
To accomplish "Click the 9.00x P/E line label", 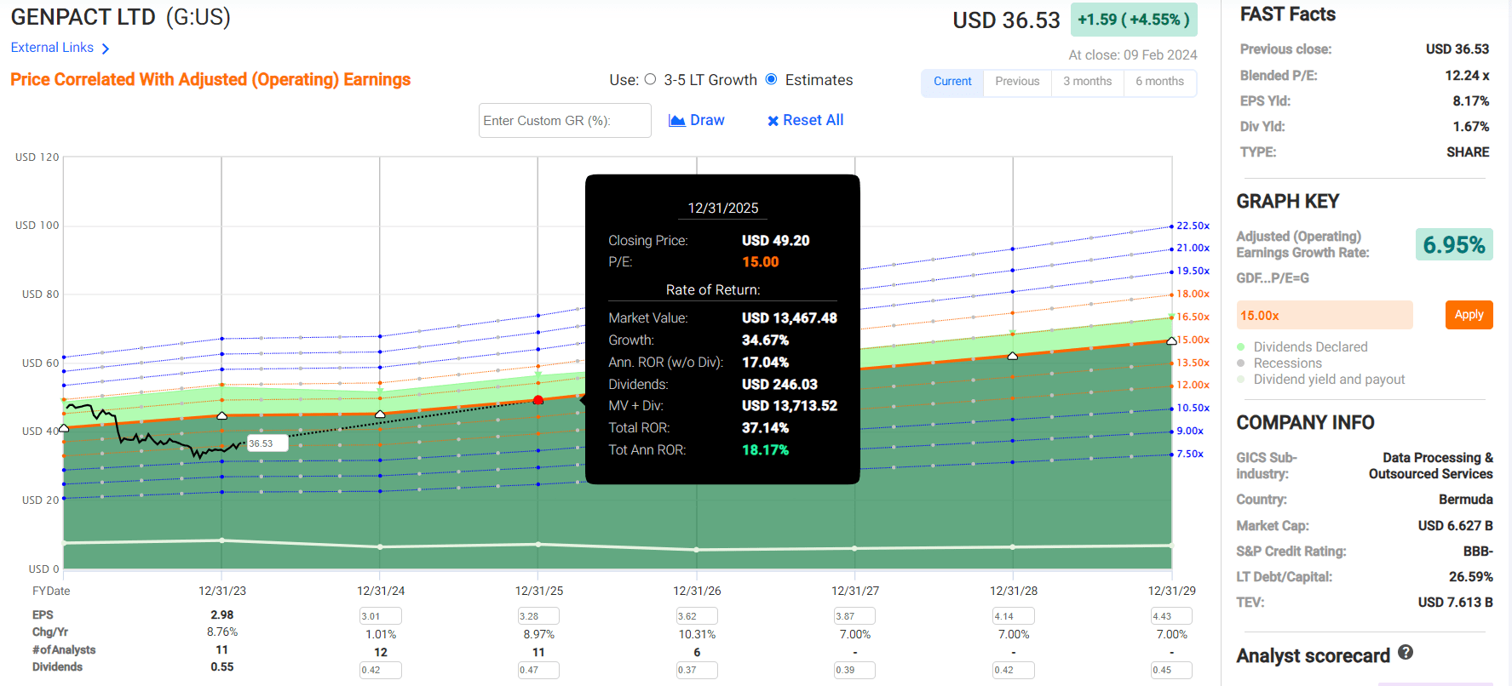I will pyautogui.click(x=1190, y=431).
